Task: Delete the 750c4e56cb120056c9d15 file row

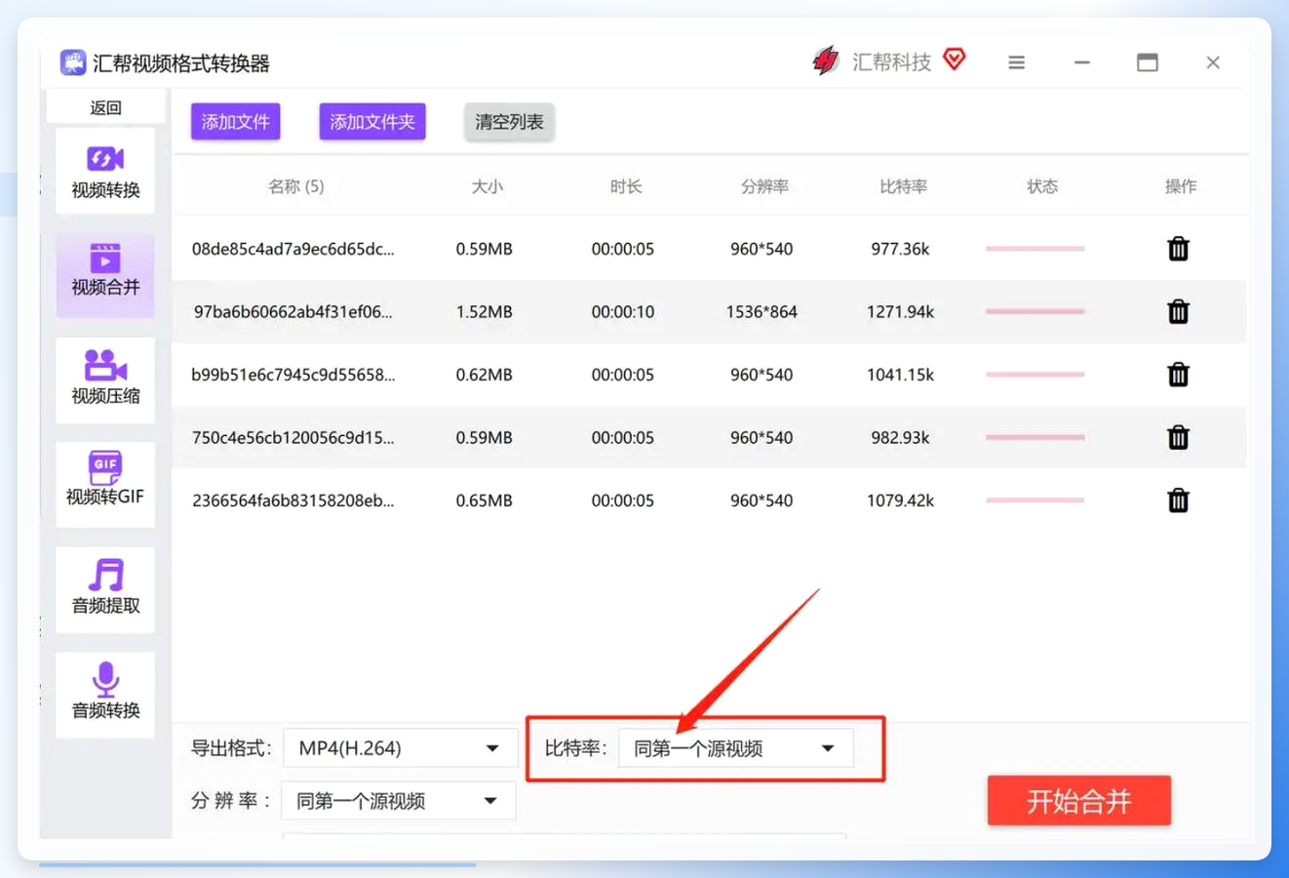Action: [1178, 437]
